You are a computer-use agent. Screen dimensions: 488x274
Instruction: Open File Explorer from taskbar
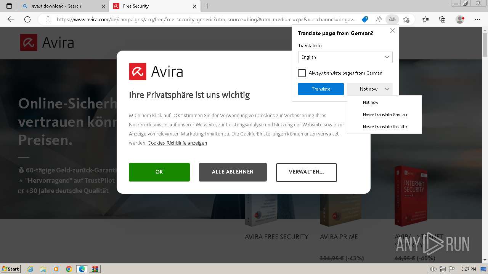click(43, 269)
